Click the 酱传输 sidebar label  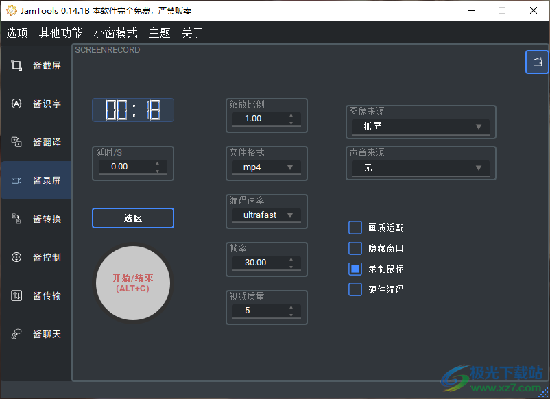pyautogui.click(x=47, y=295)
